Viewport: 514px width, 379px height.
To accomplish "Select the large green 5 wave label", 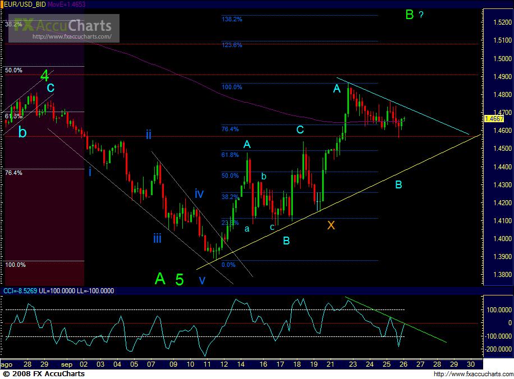I will pyautogui.click(x=180, y=279).
